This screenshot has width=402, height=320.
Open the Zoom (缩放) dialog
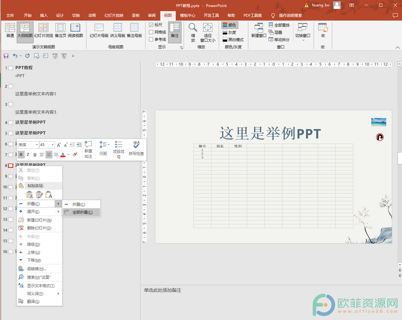pos(193,32)
